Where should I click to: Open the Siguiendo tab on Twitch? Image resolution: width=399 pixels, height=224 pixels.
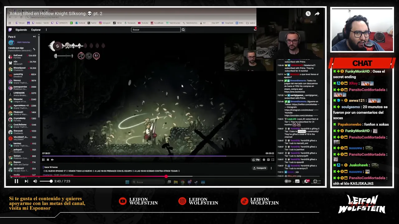(21, 30)
